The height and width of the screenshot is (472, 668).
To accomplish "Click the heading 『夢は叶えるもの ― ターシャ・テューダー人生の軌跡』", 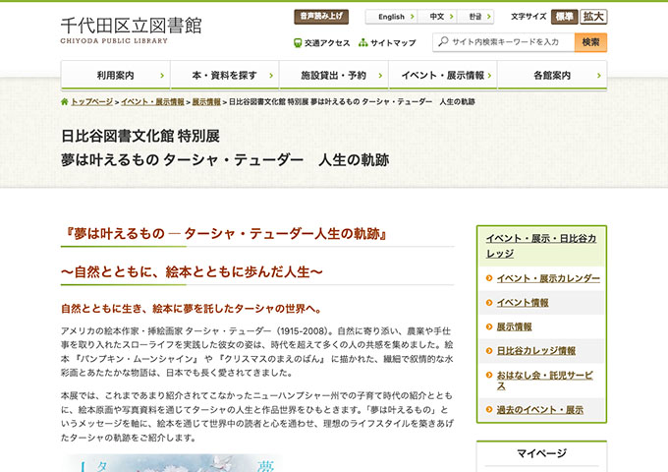I will click(224, 234).
